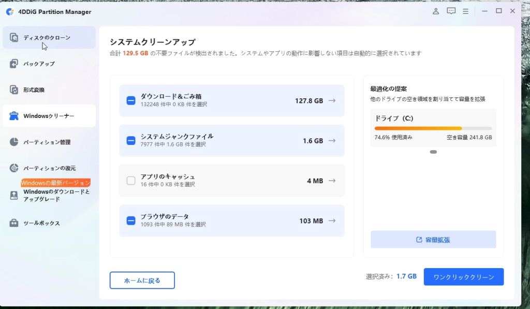Image resolution: width=530 pixels, height=309 pixels.
Task: Enable the App Cache checkbox
Action: pyautogui.click(x=131, y=181)
